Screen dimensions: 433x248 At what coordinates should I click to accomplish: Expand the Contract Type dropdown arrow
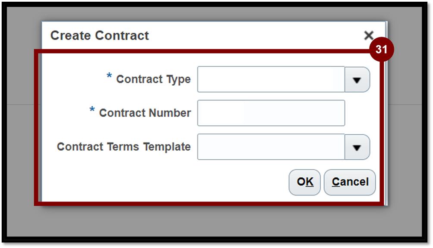(x=357, y=80)
